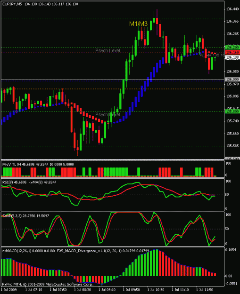
Task: Click the 1 Jul 08:30 time label
Action: pos(83,290)
